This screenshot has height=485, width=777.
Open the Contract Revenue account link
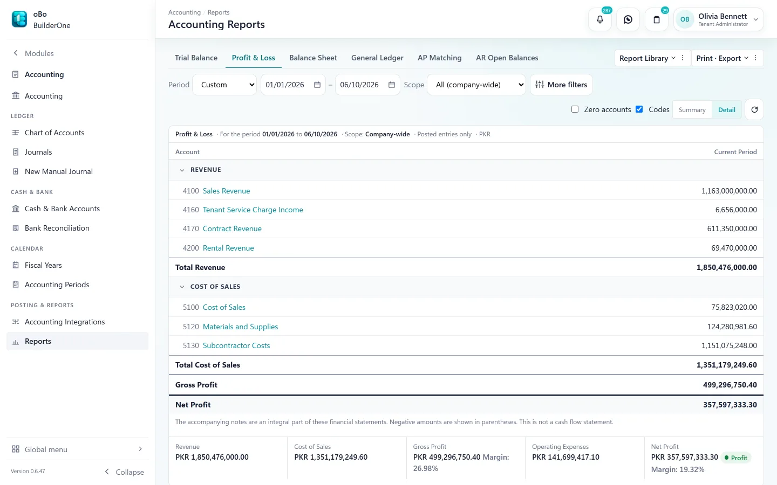point(232,228)
